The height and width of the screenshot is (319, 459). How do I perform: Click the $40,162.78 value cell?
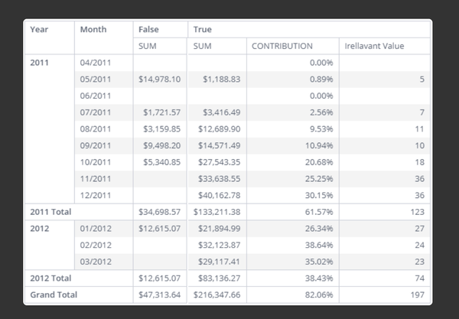[x=218, y=195]
